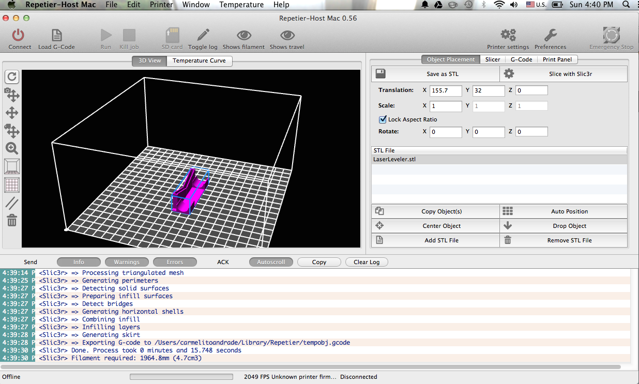Toggle the Info log filter
Screen dimensions: 639x384
[79, 262]
